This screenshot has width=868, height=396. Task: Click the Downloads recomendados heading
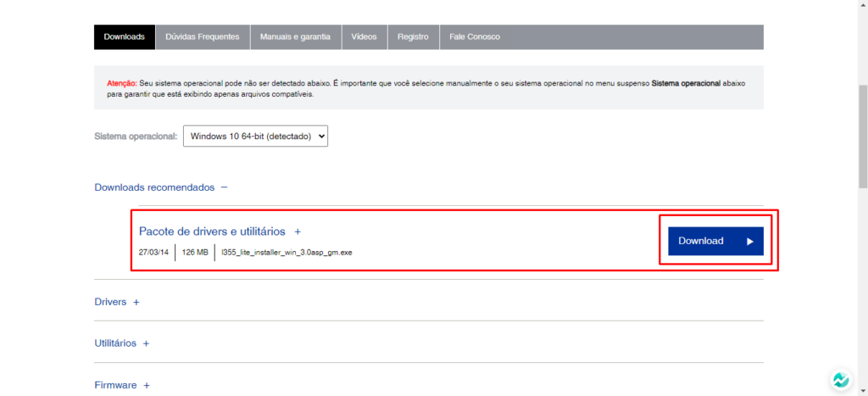pos(154,187)
